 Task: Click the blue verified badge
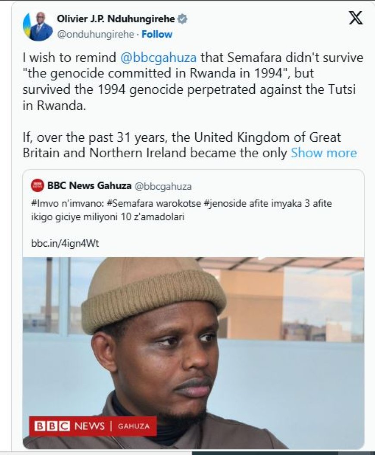pyautogui.click(x=183, y=19)
